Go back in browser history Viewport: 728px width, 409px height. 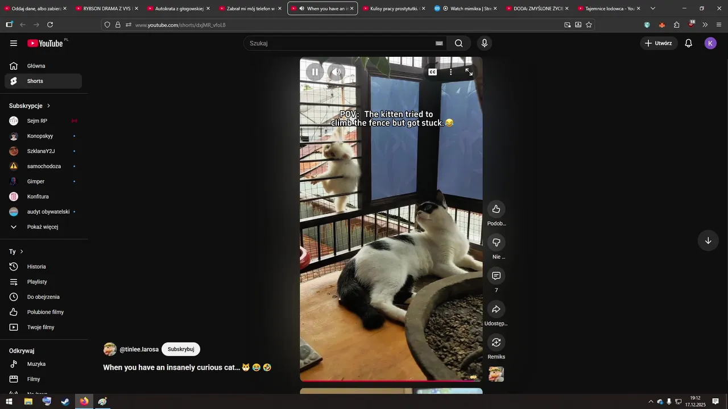coord(23,25)
